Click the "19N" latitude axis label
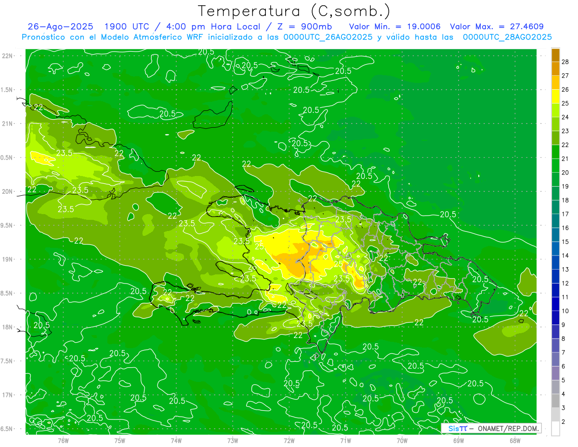The image size is (578, 447). pos(8,259)
